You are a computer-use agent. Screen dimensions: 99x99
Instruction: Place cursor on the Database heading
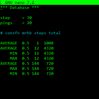tap(20, 7)
